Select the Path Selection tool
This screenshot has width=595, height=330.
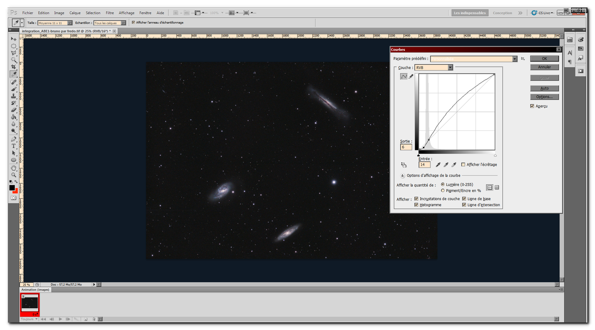tap(13, 153)
